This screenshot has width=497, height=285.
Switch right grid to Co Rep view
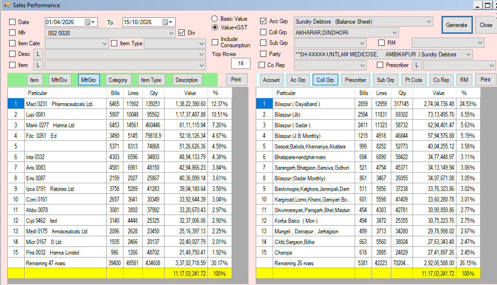(441, 80)
